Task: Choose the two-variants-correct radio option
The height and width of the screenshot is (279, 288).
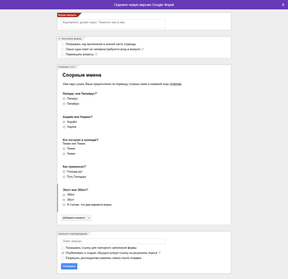Action: (x=64, y=205)
